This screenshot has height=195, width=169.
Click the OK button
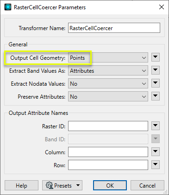[x=110, y=185]
